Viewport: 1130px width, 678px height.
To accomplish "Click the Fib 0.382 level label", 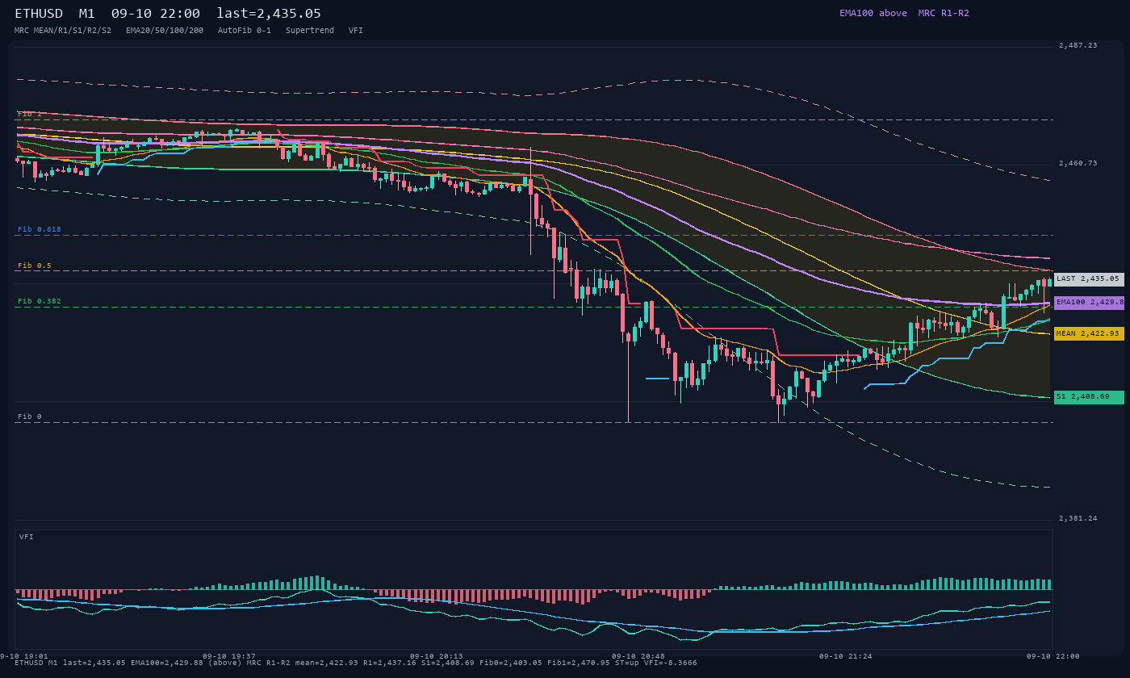I will tap(40, 301).
